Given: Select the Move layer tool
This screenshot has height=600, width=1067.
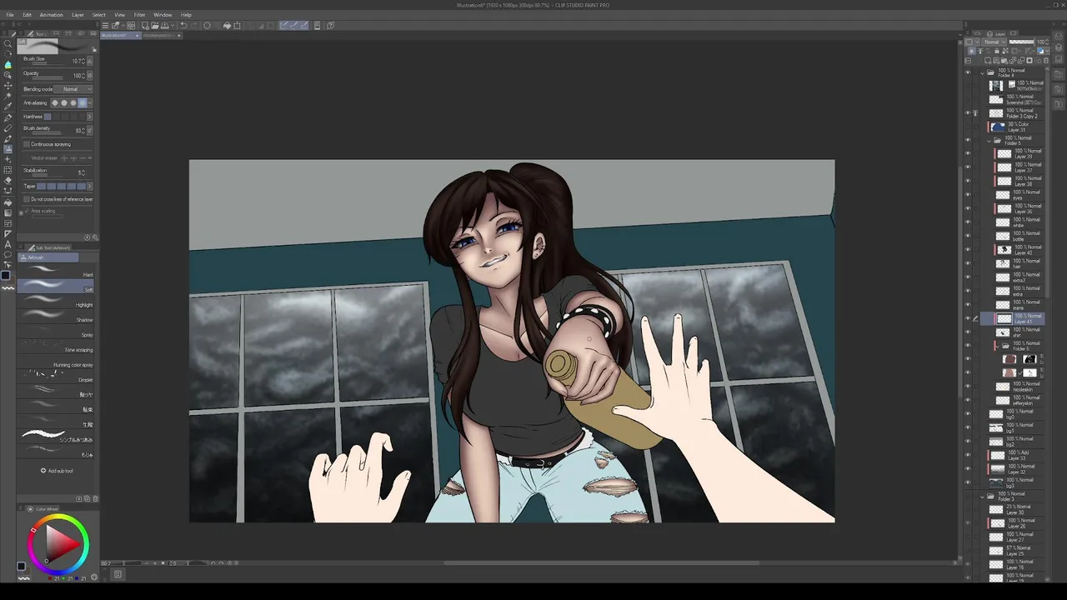Looking at the screenshot, I should (x=7, y=85).
